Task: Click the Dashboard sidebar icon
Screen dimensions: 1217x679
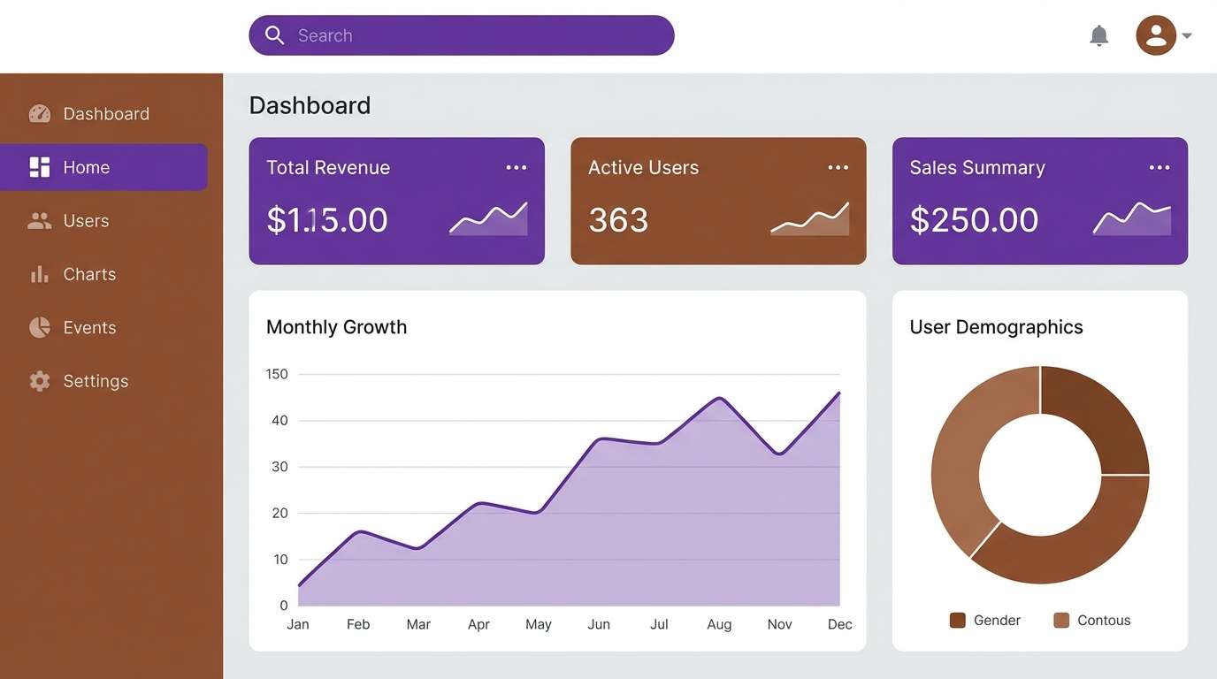Action: tap(40, 113)
